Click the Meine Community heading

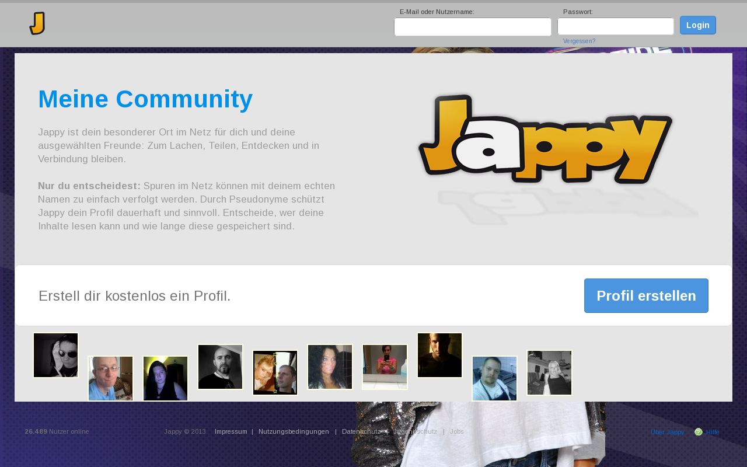145,99
